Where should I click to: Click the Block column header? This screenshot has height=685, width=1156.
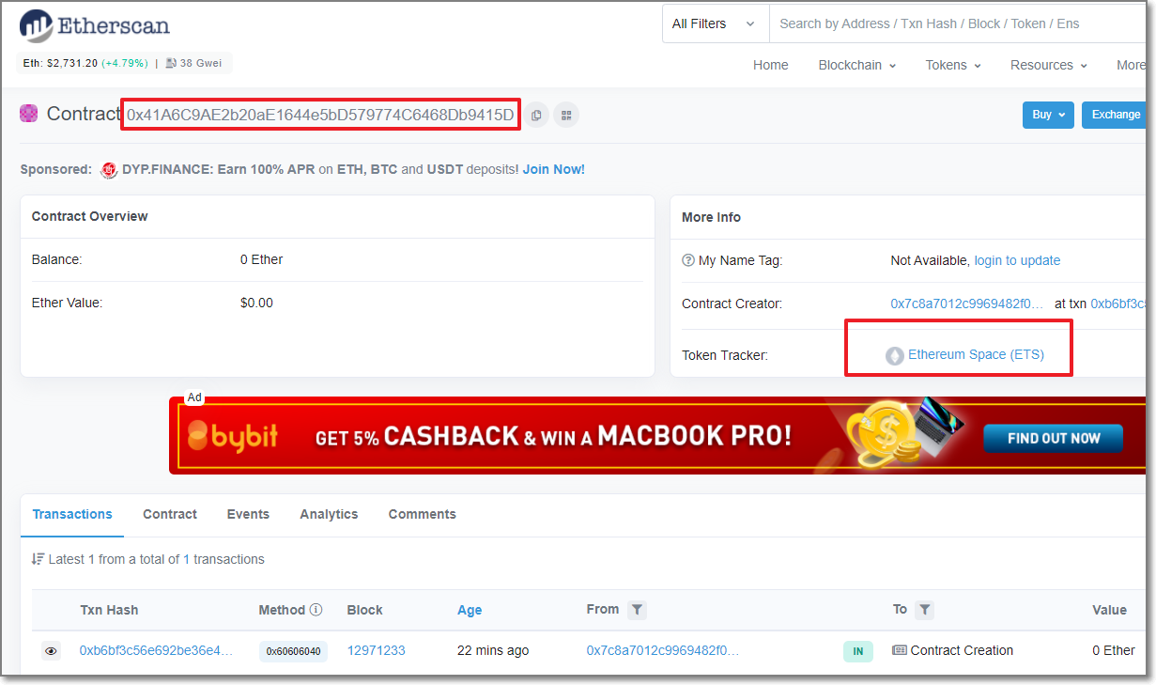tap(364, 610)
